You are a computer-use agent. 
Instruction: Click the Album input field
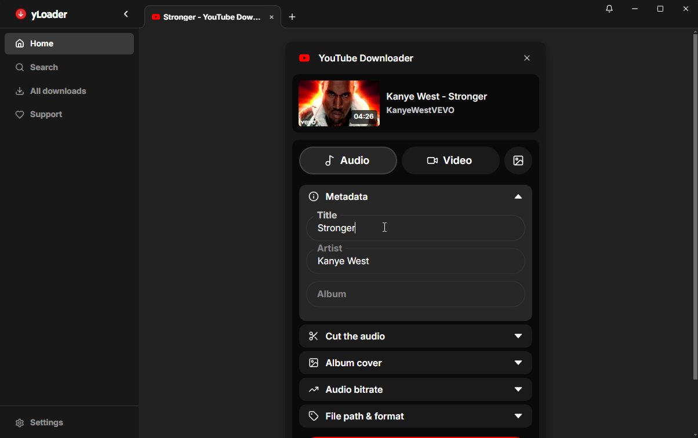tap(415, 294)
